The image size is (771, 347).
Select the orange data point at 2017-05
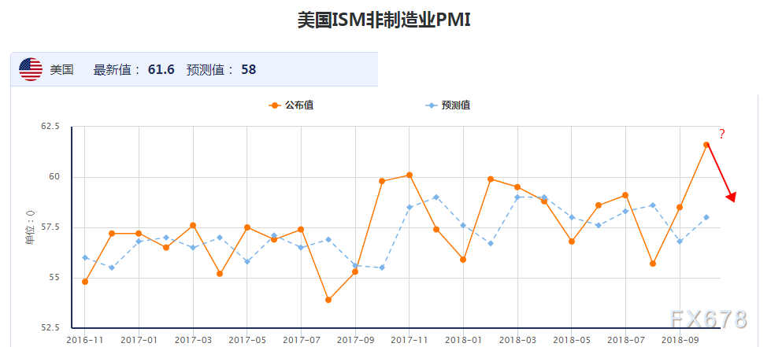pyautogui.click(x=247, y=227)
